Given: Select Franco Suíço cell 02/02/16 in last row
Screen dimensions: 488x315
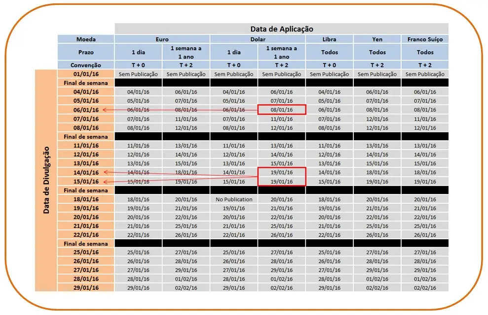Looking at the screenshot, I should pyautogui.click(x=425, y=288).
